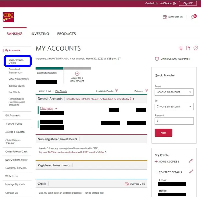Open View eStatements
The height and width of the screenshot is (197, 201).
click(x=18, y=79)
